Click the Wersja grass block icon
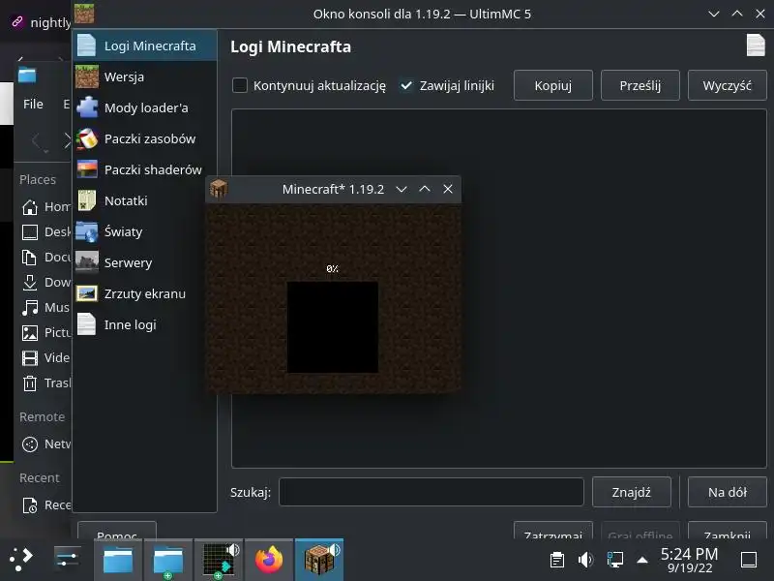This screenshot has height=581, width=774. [87, 77]
